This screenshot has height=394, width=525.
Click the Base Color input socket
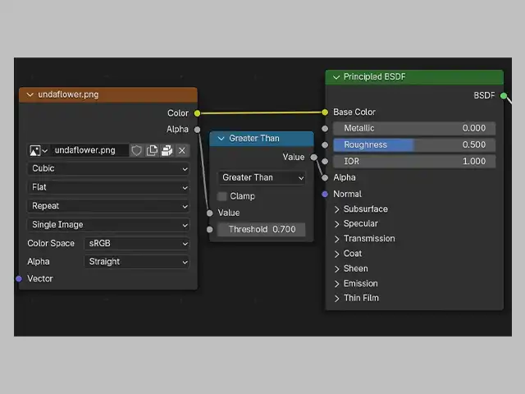coord(325,112)
